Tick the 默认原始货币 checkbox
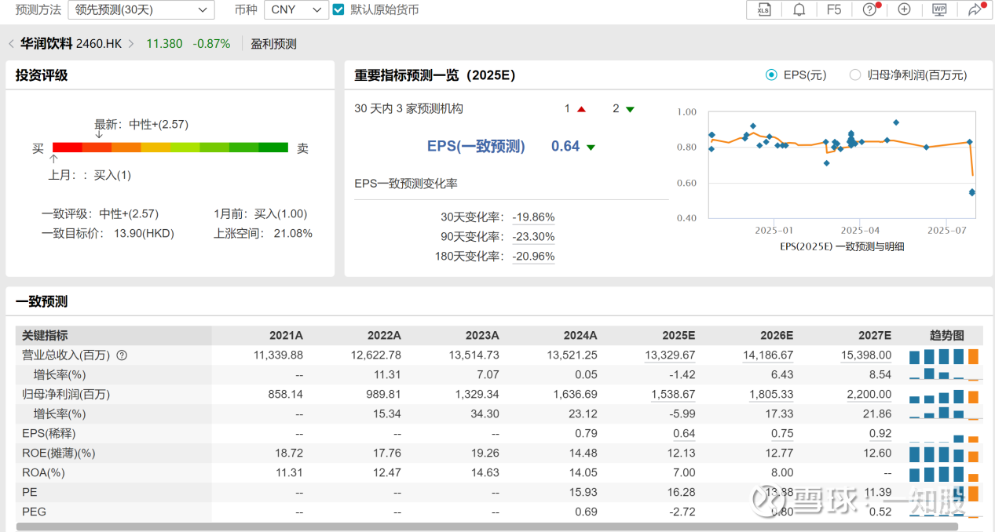 (x=338, y=9)
